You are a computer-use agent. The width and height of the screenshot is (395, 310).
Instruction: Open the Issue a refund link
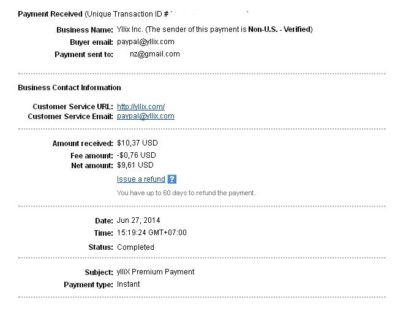(x=141, y=179)
